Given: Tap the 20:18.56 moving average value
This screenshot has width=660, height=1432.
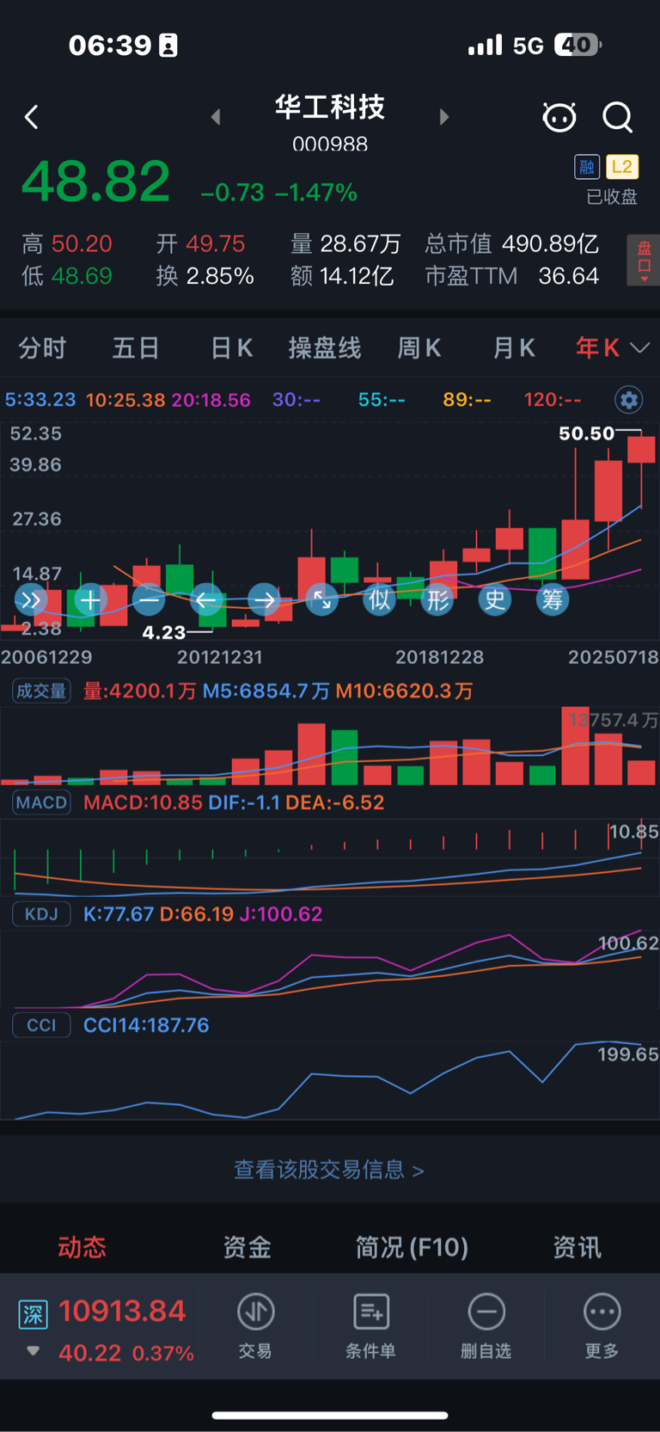Looking at the screenshot, I should click(x=211, y=400).
